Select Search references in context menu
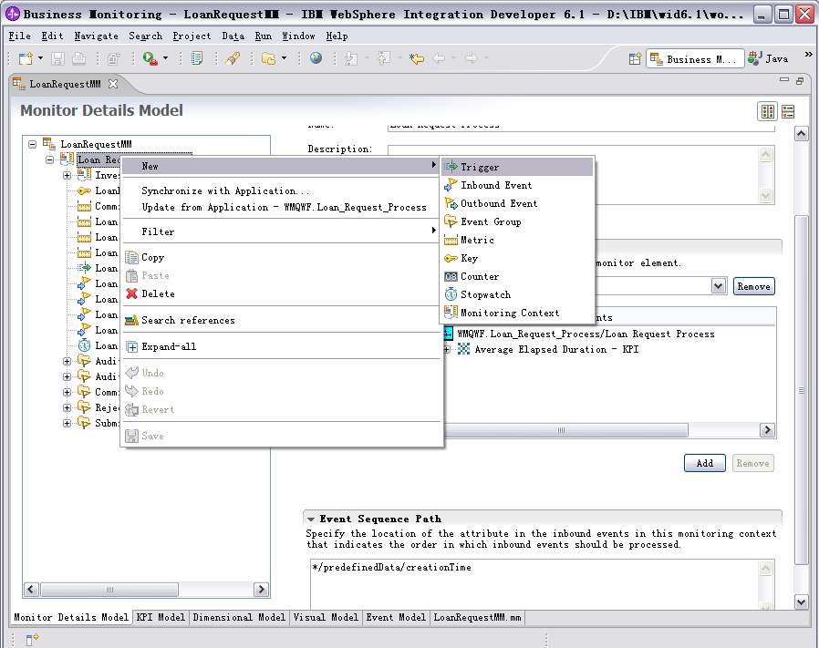 (282, 321)
